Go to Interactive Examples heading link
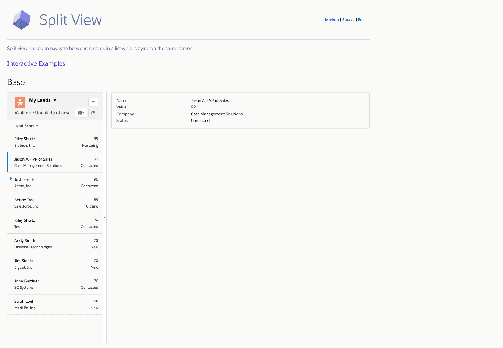Image resolution: width=503 pixels, height=348 pixels. [x=36, y=63]
